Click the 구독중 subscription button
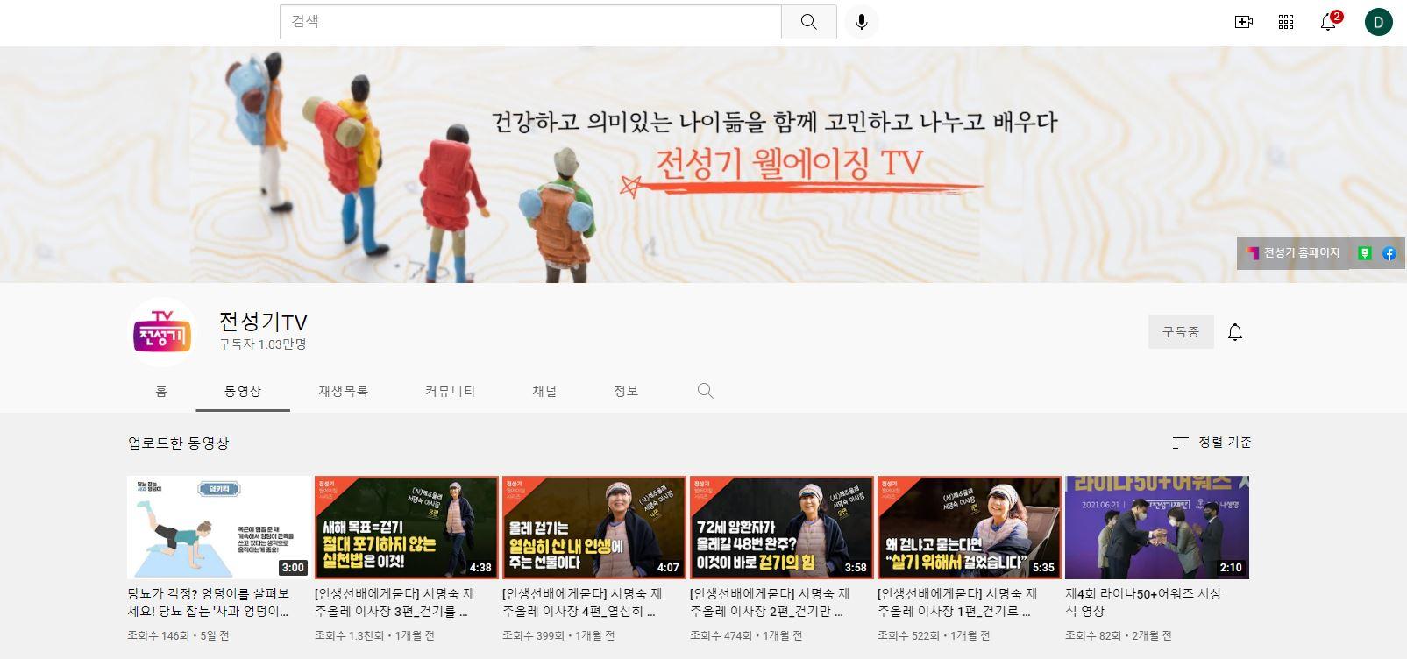This screenshot has width=1407, height=659. click(x=1181, y=332)
